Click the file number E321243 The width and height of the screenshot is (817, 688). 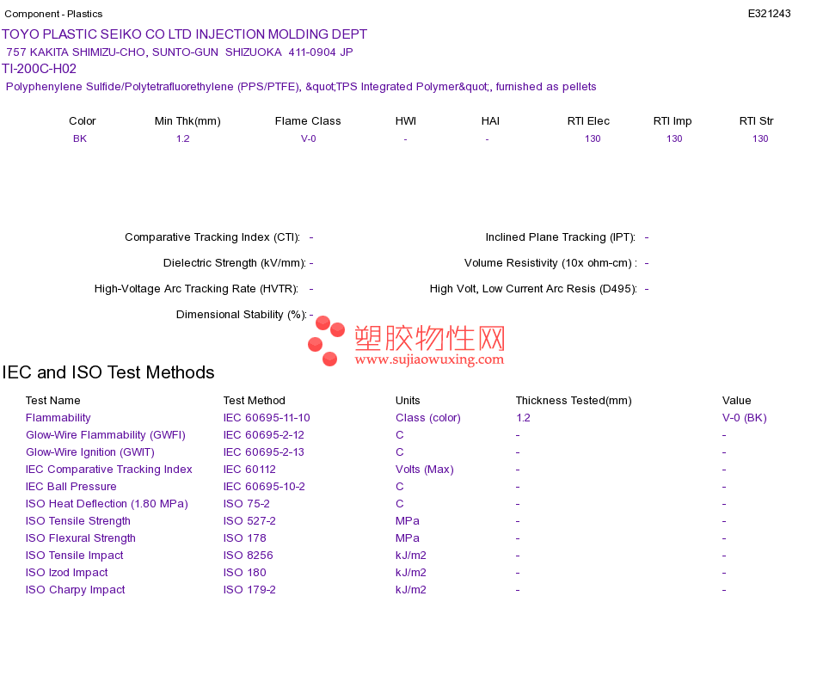(769, 14)
